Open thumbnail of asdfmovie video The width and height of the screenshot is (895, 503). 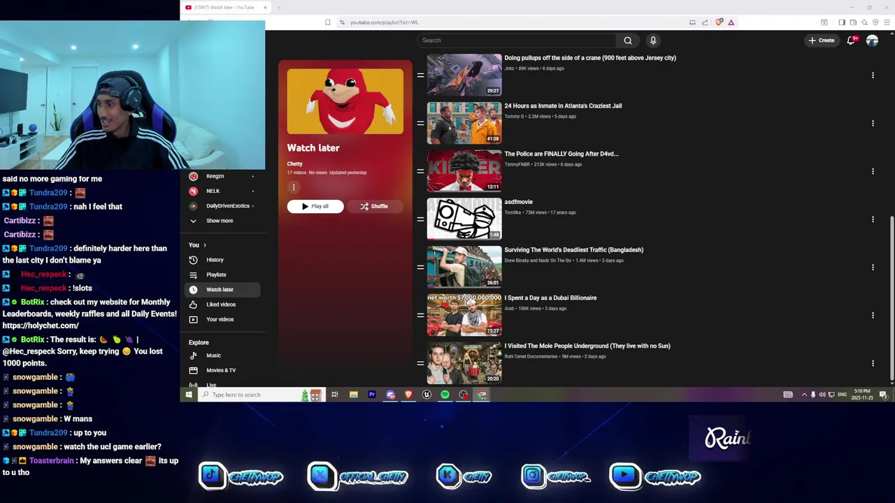(x=464, y=219)
